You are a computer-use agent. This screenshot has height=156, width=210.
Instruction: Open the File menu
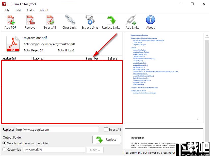click(x=7, y=10)
